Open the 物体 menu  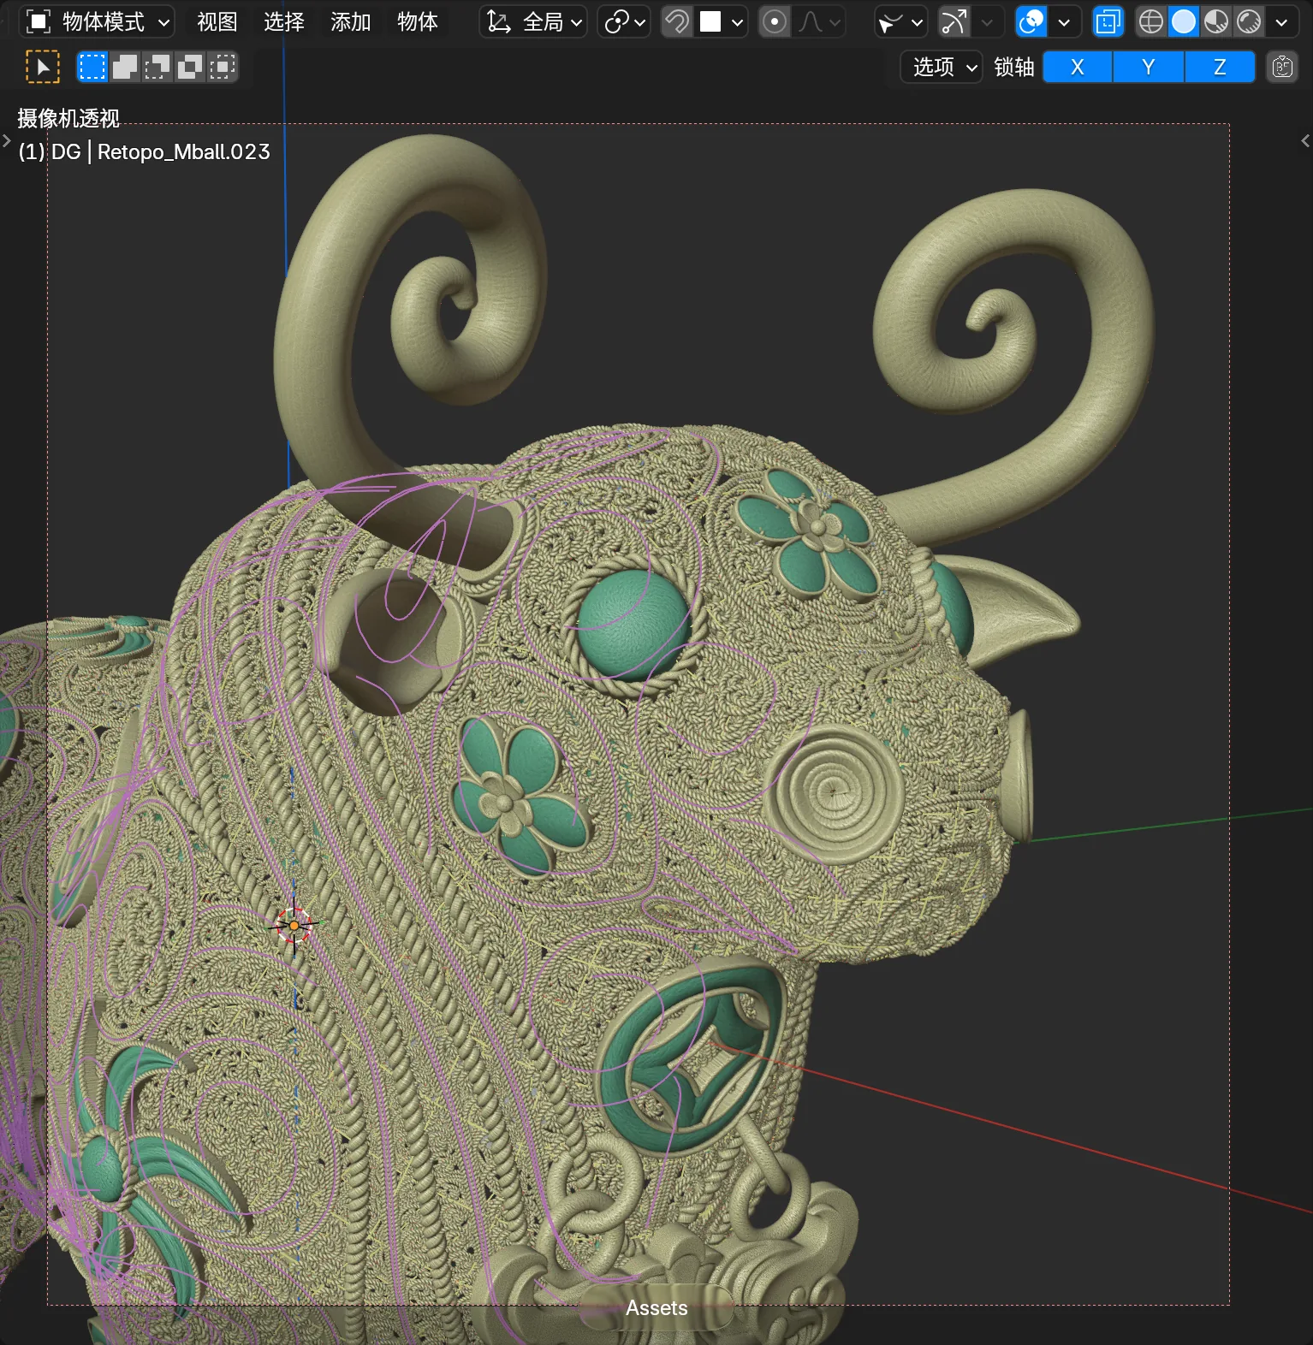(x=417, y=21)
